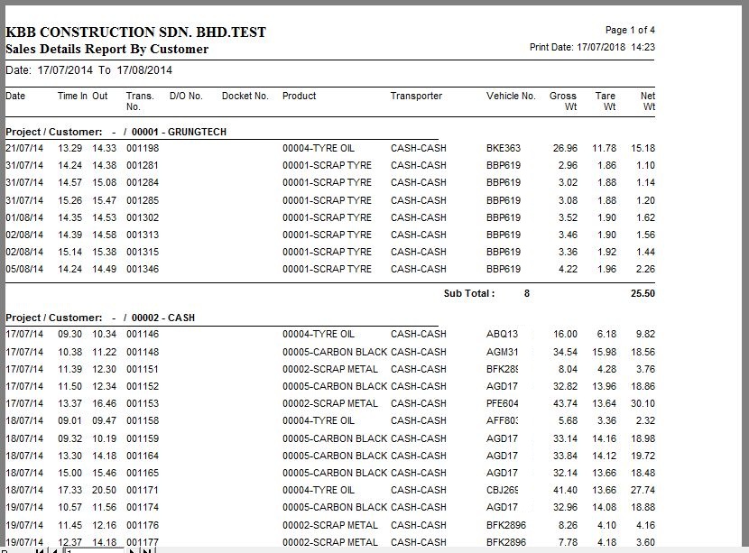749x553 pixels.
Task: Click the 'Time In Out' column header
Action: click(x=83, y=96)
